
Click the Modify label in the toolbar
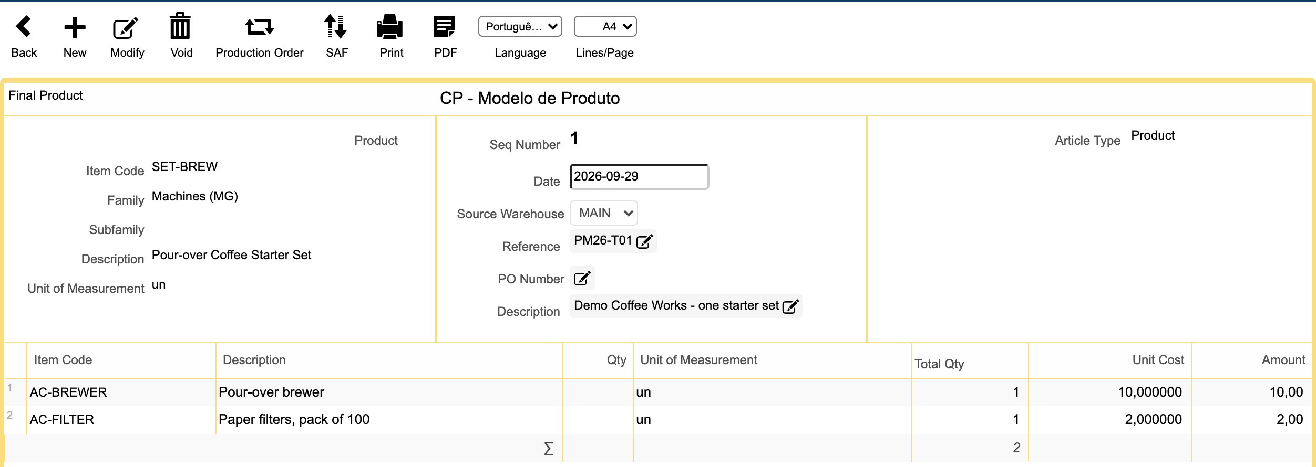pos(127,53)
